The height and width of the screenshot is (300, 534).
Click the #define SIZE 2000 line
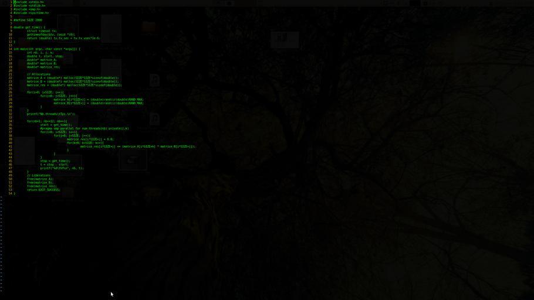28,20
